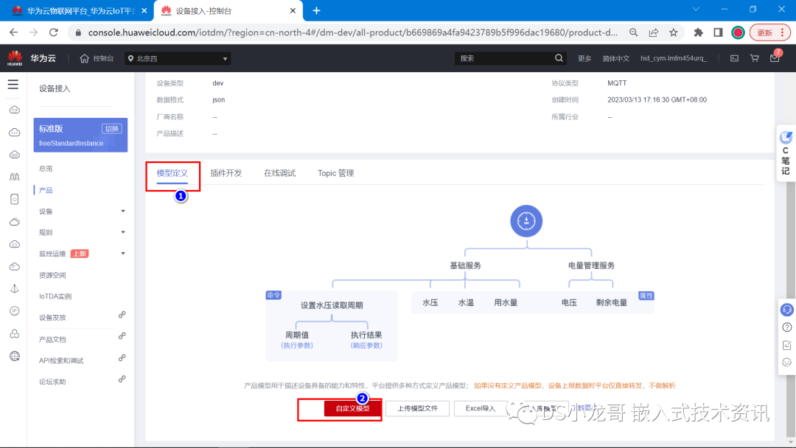Open the help question mark icon
Image resolution: width=796 pixels, height=448 pixels.
786,326
